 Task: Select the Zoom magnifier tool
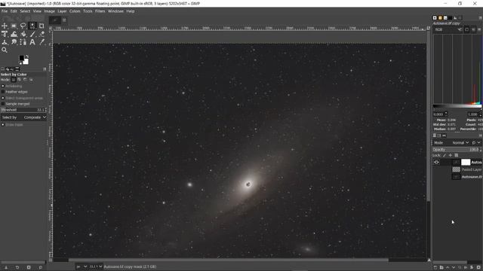tap(5, 50)
